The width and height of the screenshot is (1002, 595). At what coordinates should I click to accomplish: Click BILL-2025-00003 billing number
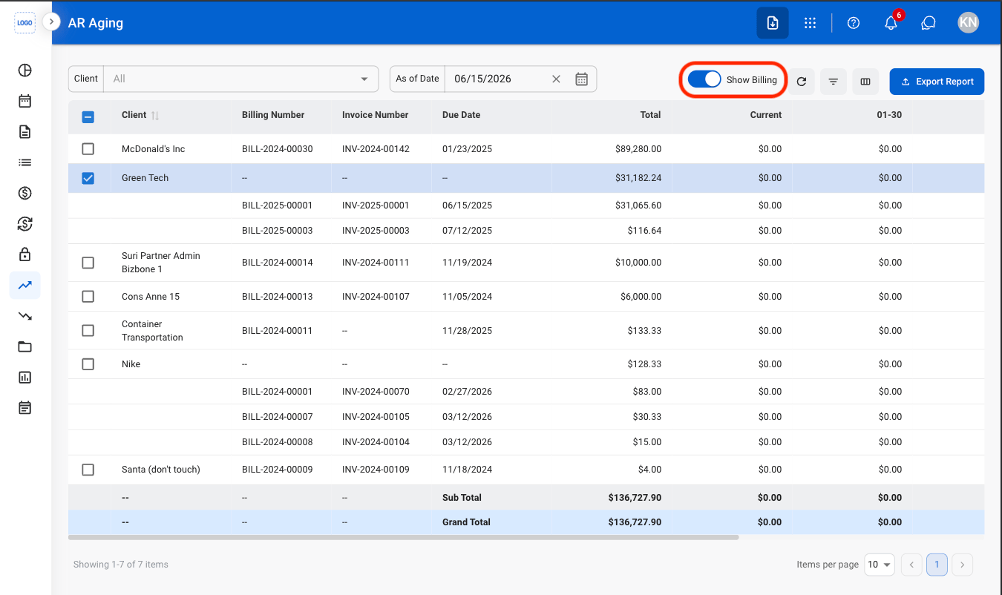(278, 231)
